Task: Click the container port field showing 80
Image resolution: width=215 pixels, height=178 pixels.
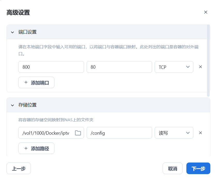Action: (x=119, y=67)
